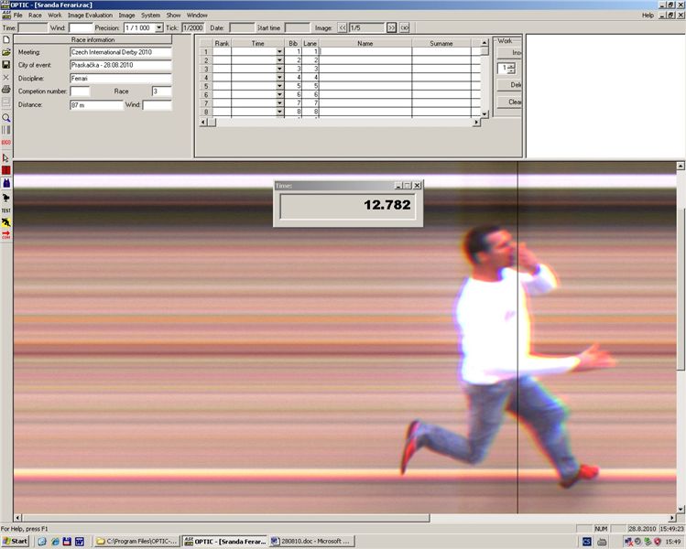Click the Surname column header

coord(441,43)
